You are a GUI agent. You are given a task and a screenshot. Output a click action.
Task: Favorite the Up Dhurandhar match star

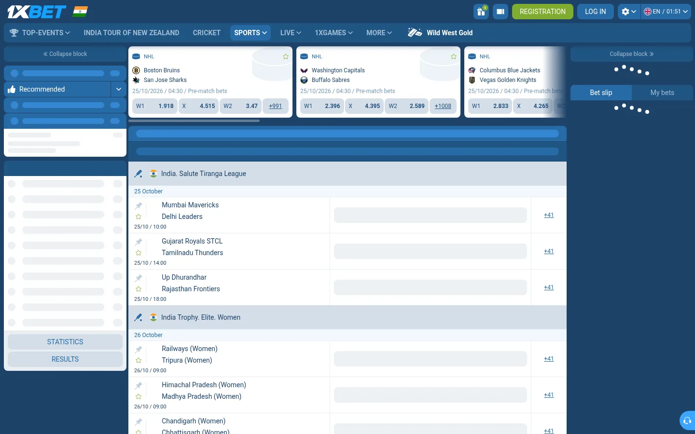coord(139,289)
